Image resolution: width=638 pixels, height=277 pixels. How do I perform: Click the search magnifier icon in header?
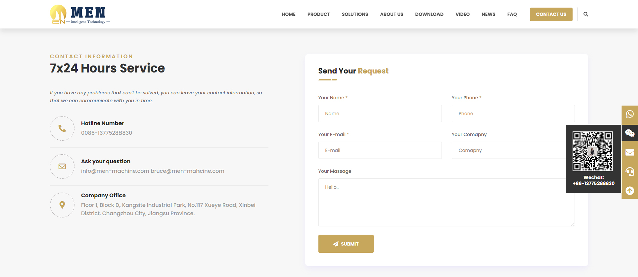pyautogui.click(x=586, y=14)
